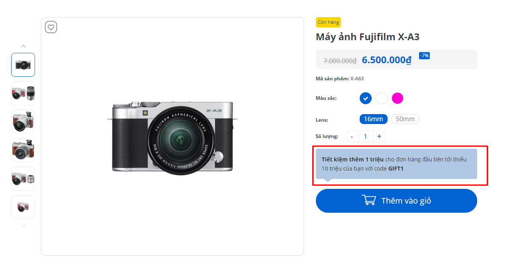519x262 pixels.
Task: Pick the fifth thumbnail with small separate lens
Action: (23, 179)
